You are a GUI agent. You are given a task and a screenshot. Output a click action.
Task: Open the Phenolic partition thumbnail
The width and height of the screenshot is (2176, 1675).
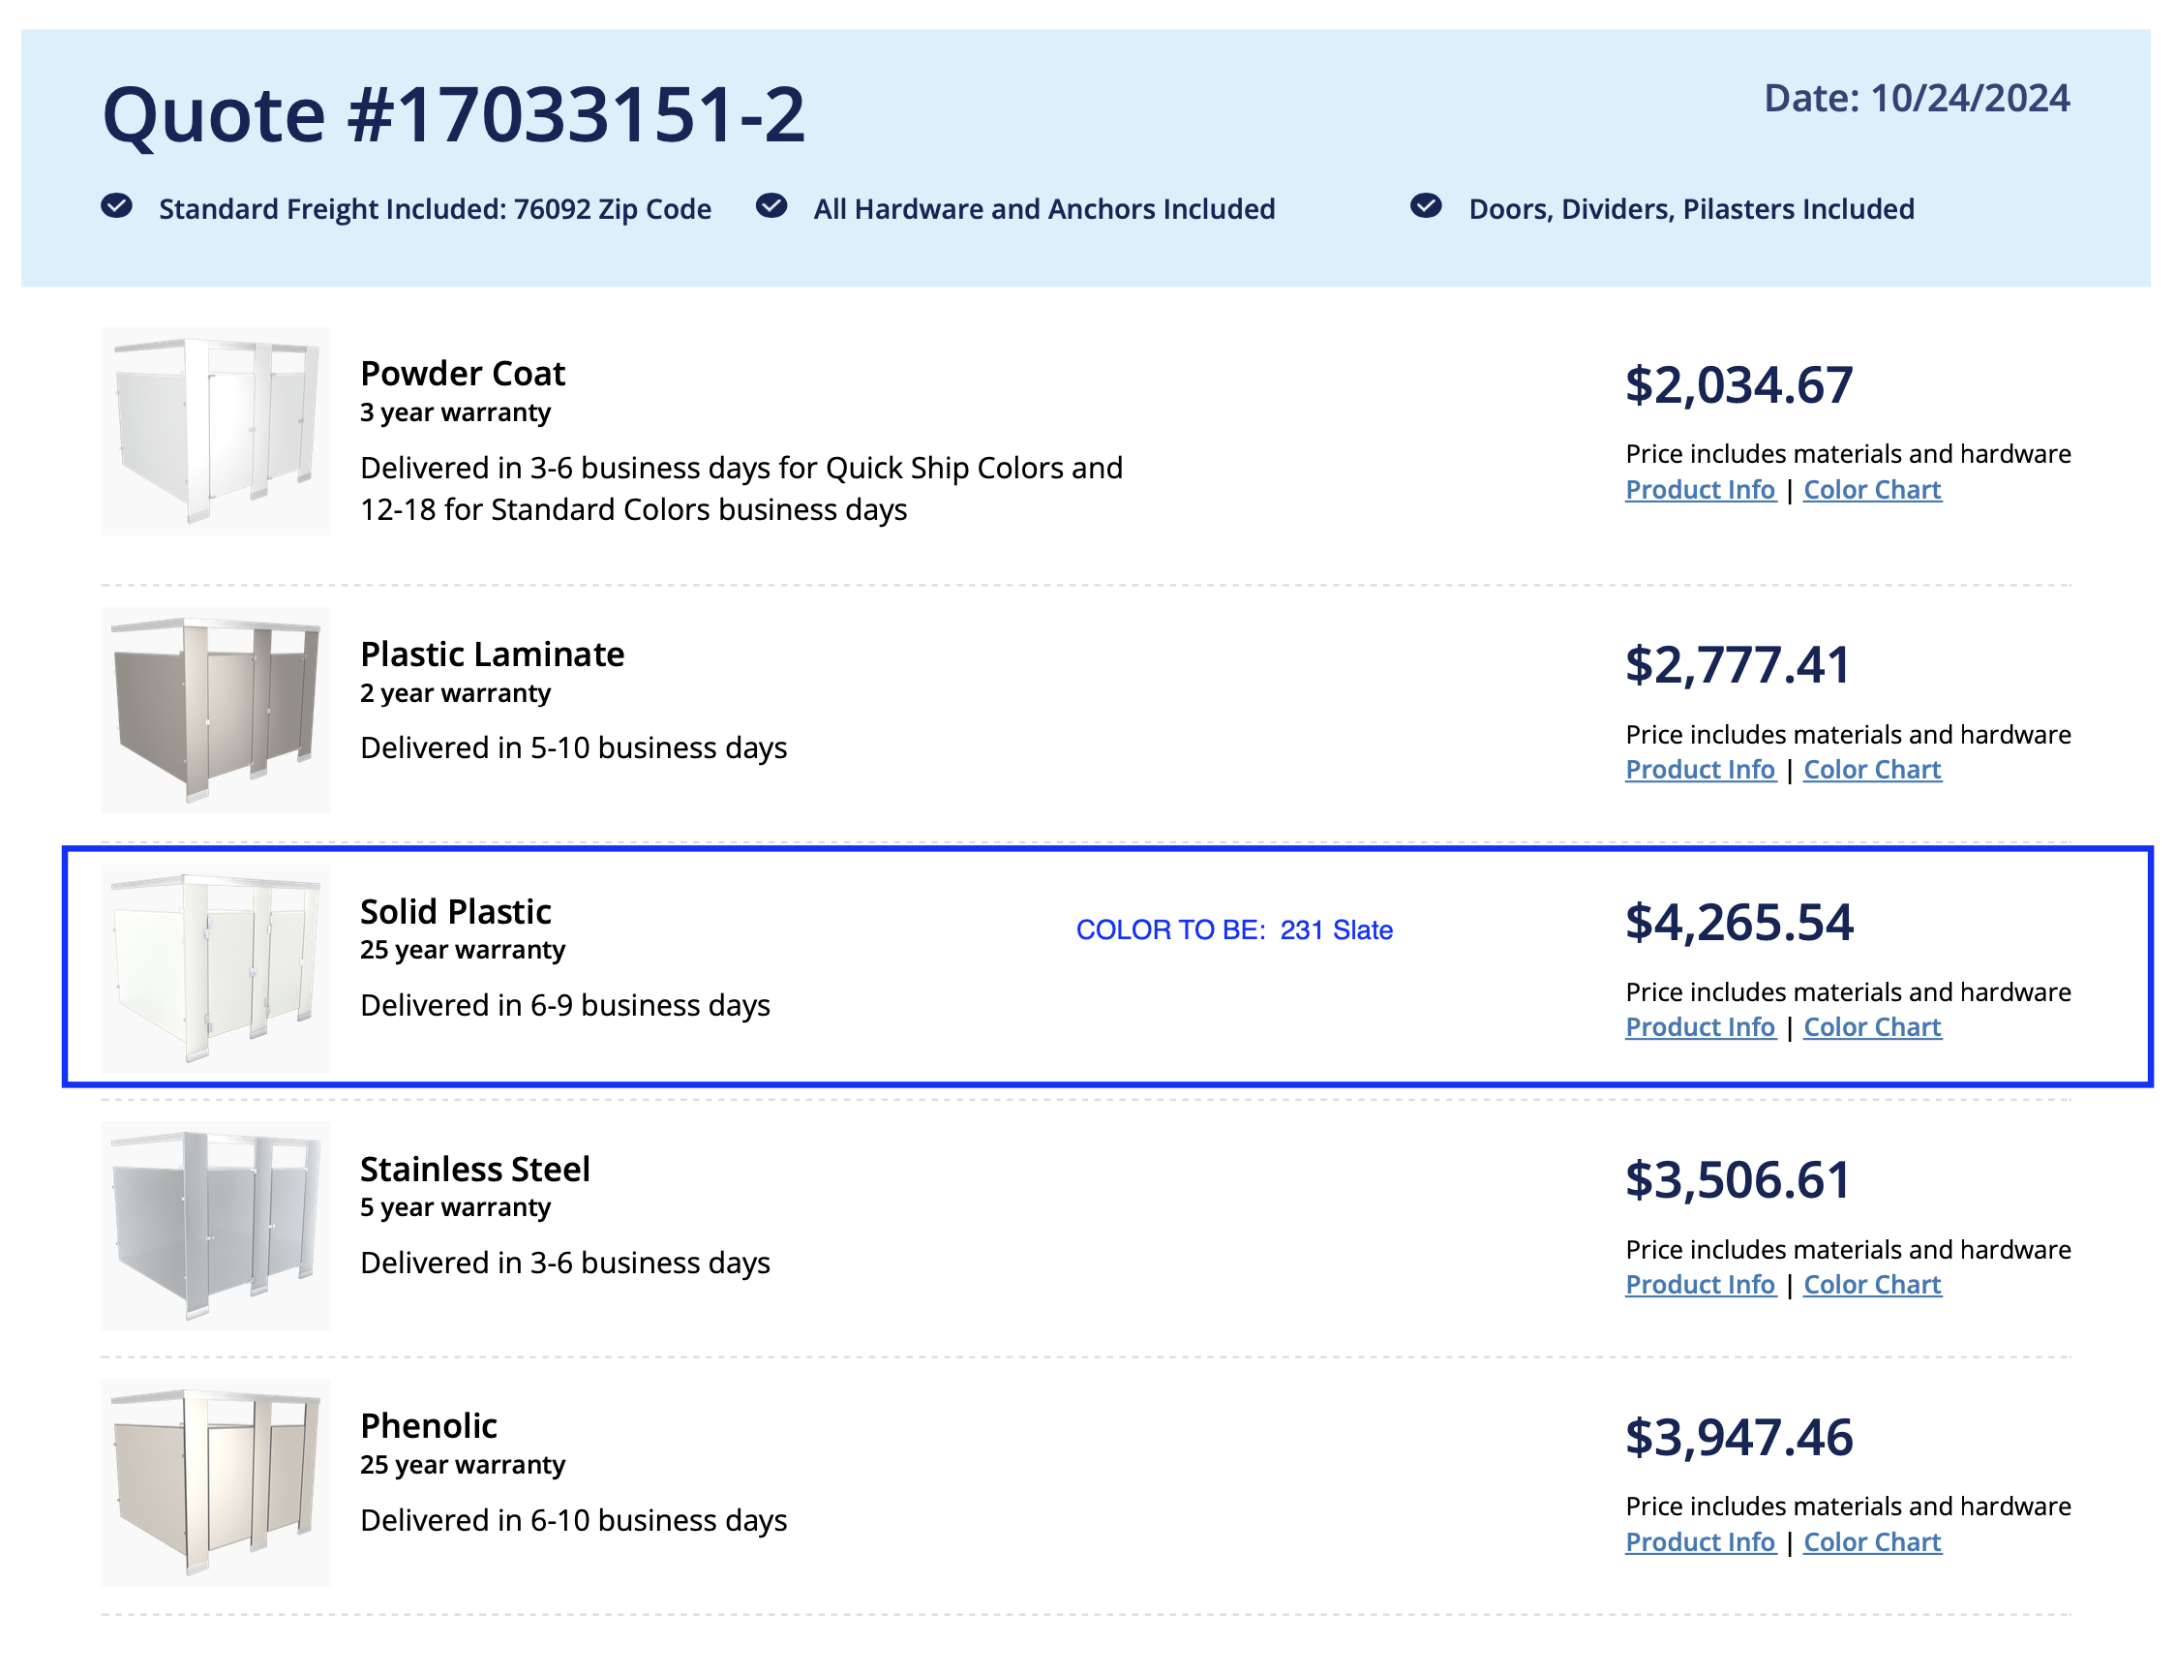click(x=215, y=1482)
